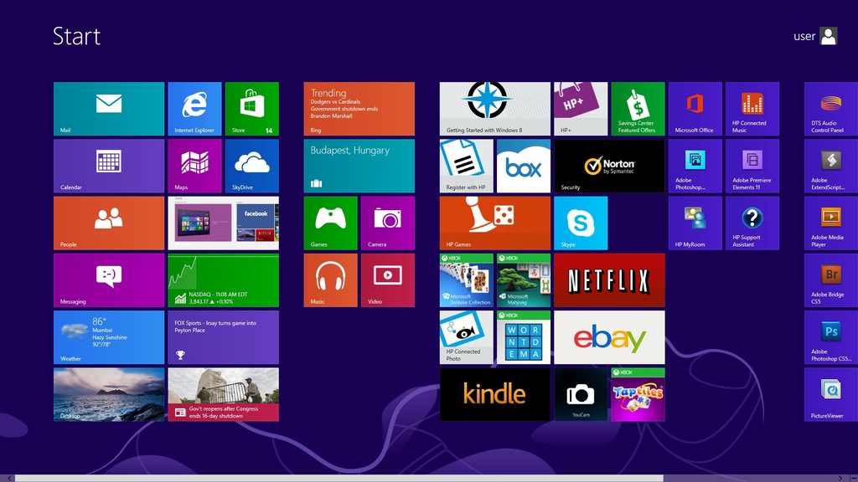
Task: Launch Internet Explorer tile
Action: point(194,109)
